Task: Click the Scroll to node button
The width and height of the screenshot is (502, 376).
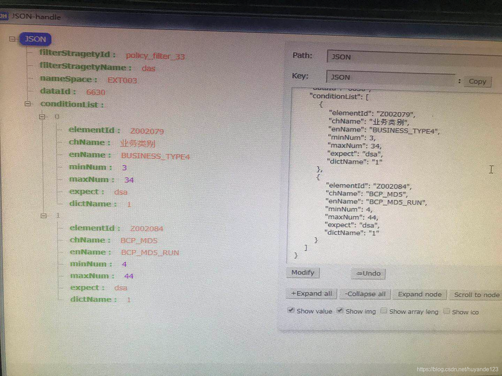Action: [476, 295]
